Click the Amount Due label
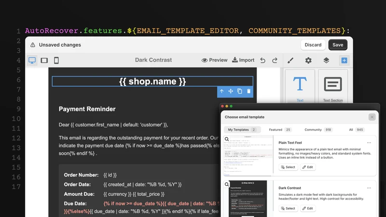Screen dimensions: 386x217 79,194
